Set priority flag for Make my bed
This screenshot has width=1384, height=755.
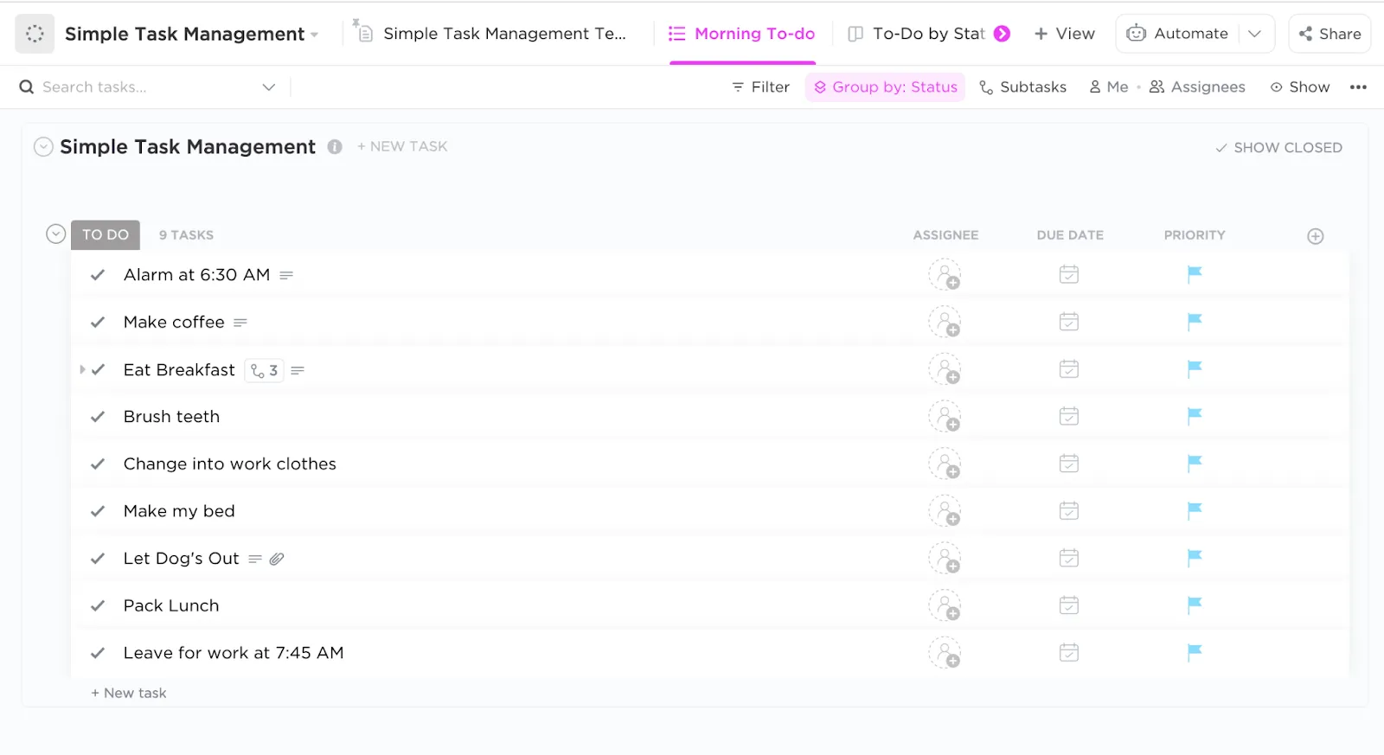click(1195, 511)
